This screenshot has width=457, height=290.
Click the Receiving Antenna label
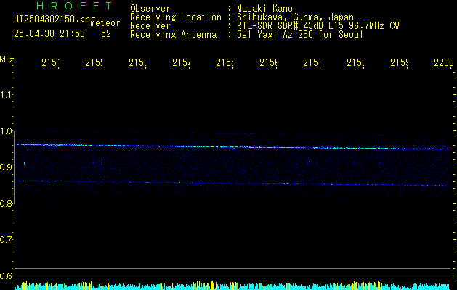point(174,35)
